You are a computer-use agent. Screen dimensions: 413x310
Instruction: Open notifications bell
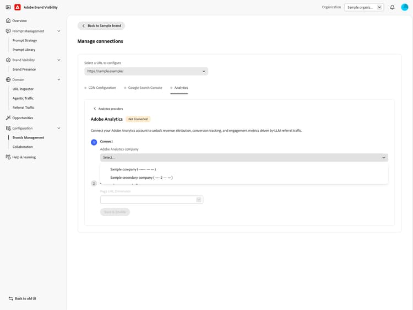(392, 7)
